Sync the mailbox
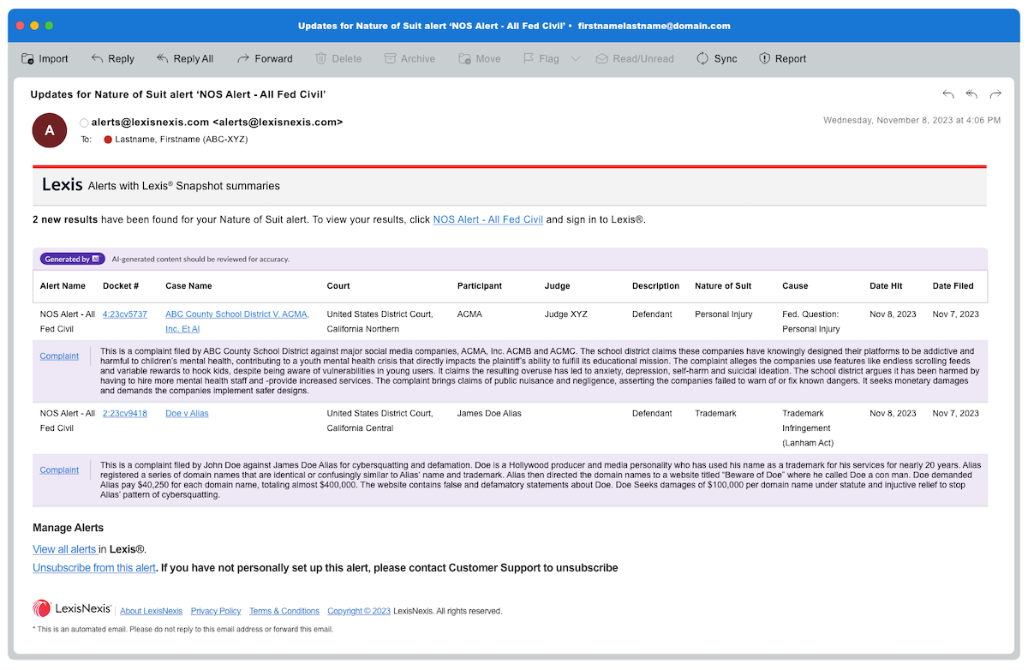Viewport: 1028px width, 670px height. (x=717, y=59)
